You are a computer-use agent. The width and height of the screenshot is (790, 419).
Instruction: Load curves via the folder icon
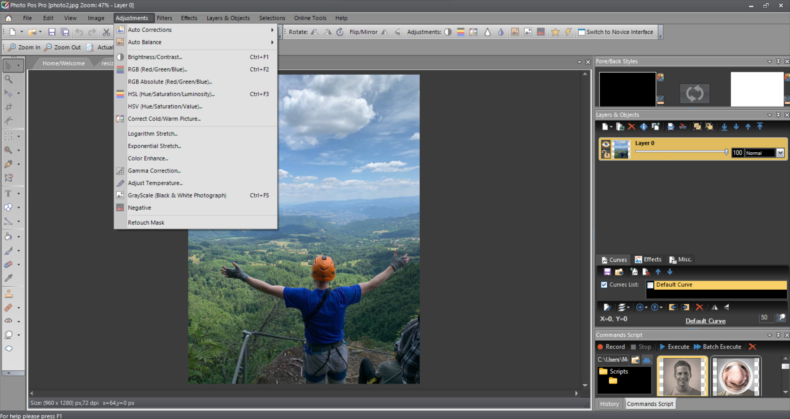point(619,272)
